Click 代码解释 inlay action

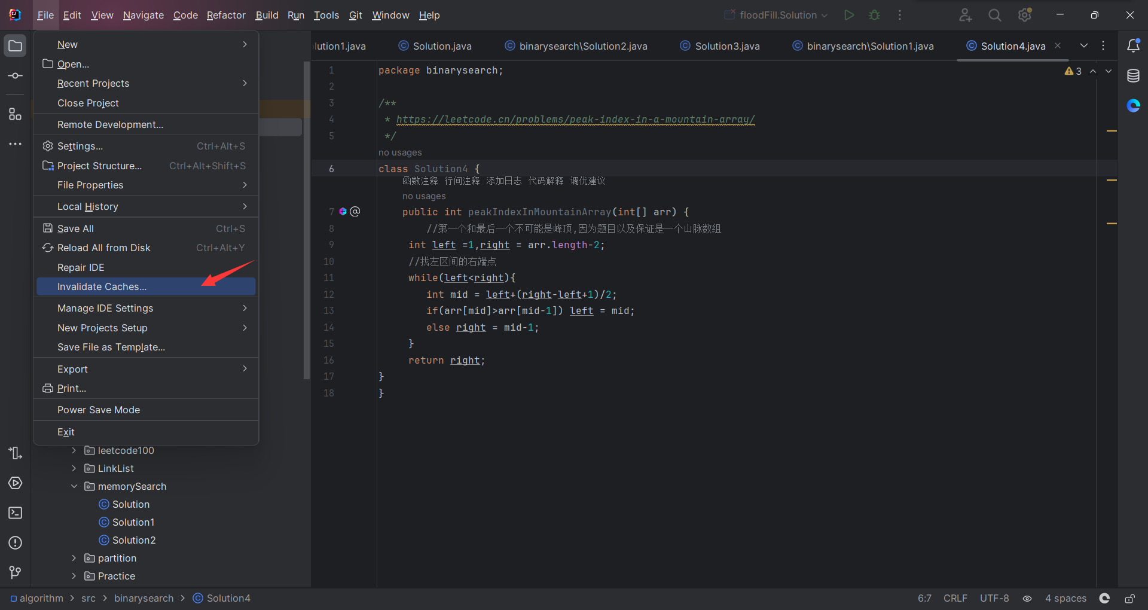(x=545, y=181)
